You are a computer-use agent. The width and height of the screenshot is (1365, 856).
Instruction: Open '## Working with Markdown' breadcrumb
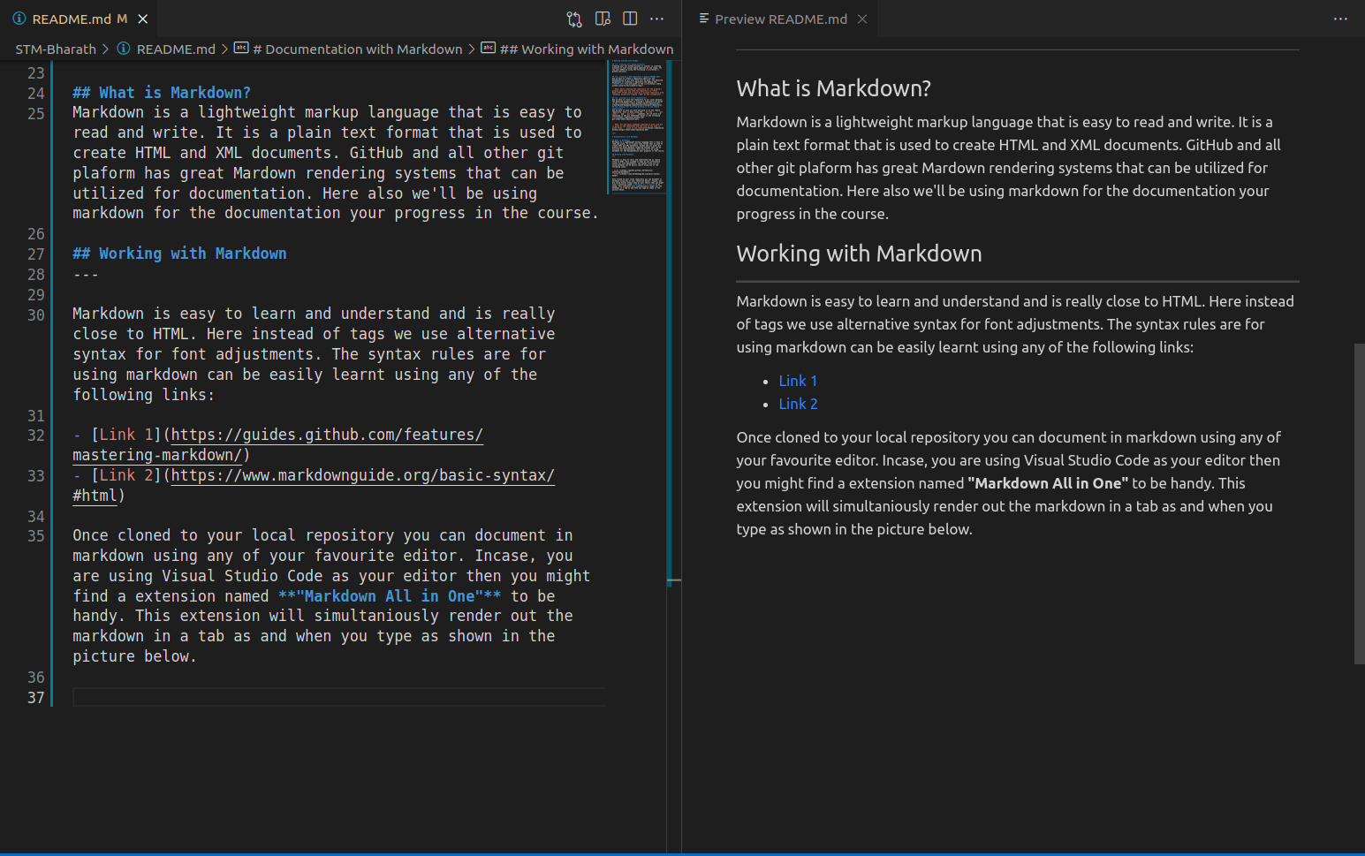click(x=587, y=49)
